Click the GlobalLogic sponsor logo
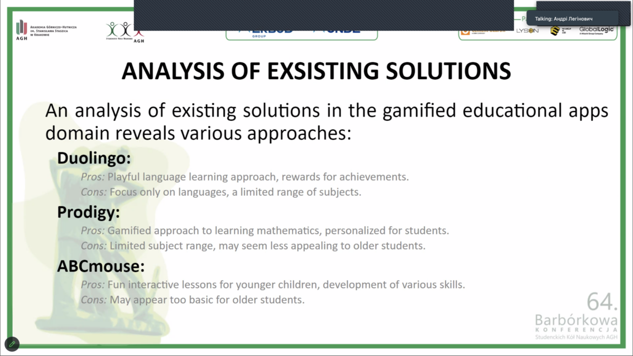The width and height of the screenshot is (633, 356). (597, 31)
